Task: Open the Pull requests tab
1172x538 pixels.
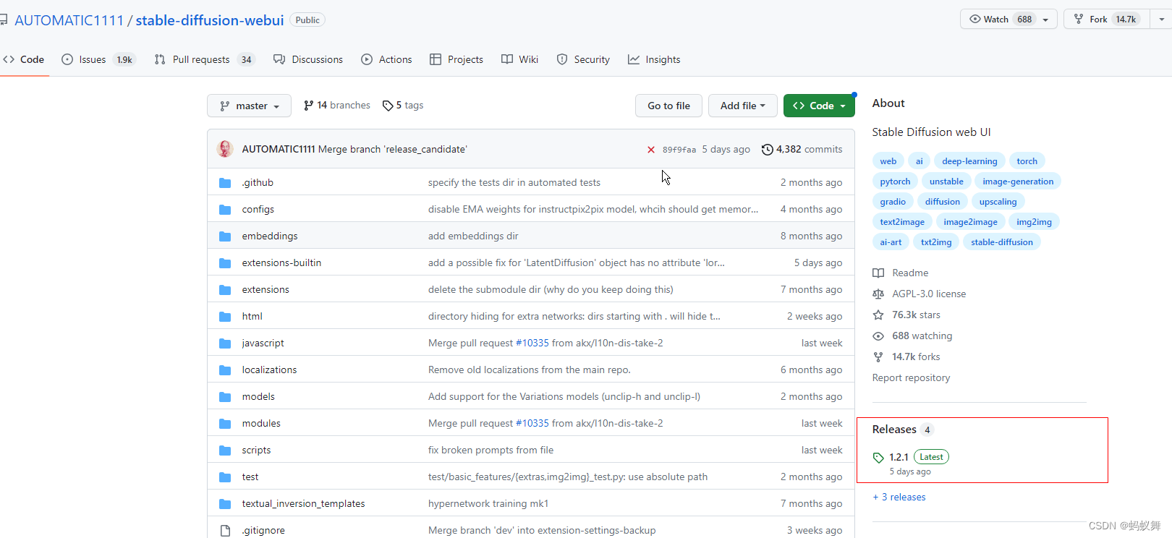Action: click(205, 59)
